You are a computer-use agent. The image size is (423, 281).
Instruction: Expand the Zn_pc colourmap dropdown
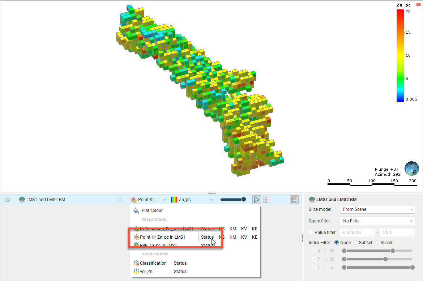point(211,200)
